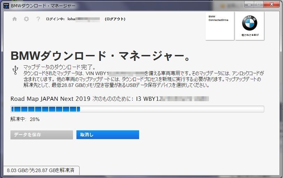Click the BMW app icon in title bar
The height and width of the screenshot is (178, 283).
coord(6,6)
